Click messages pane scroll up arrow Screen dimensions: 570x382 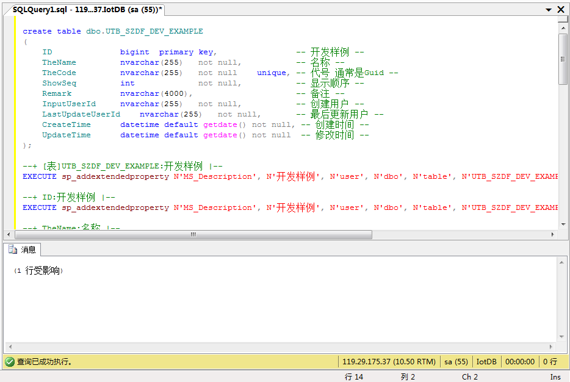point(561,262)
